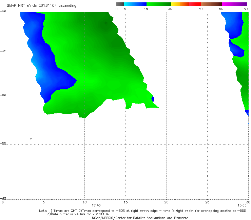Click the '10' longitude axis label
Viewport: 251px width, 220px height.
[84, 202]
